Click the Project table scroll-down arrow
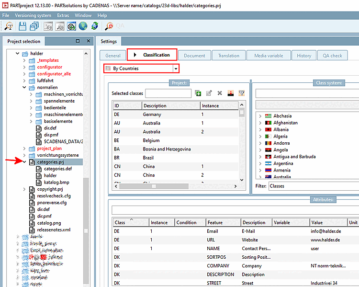The height and width of the screenshot is (287, 359). tap(242, 180)
